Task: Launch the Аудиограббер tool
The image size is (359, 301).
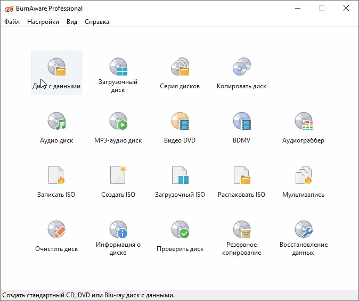Action: [304, 127]
